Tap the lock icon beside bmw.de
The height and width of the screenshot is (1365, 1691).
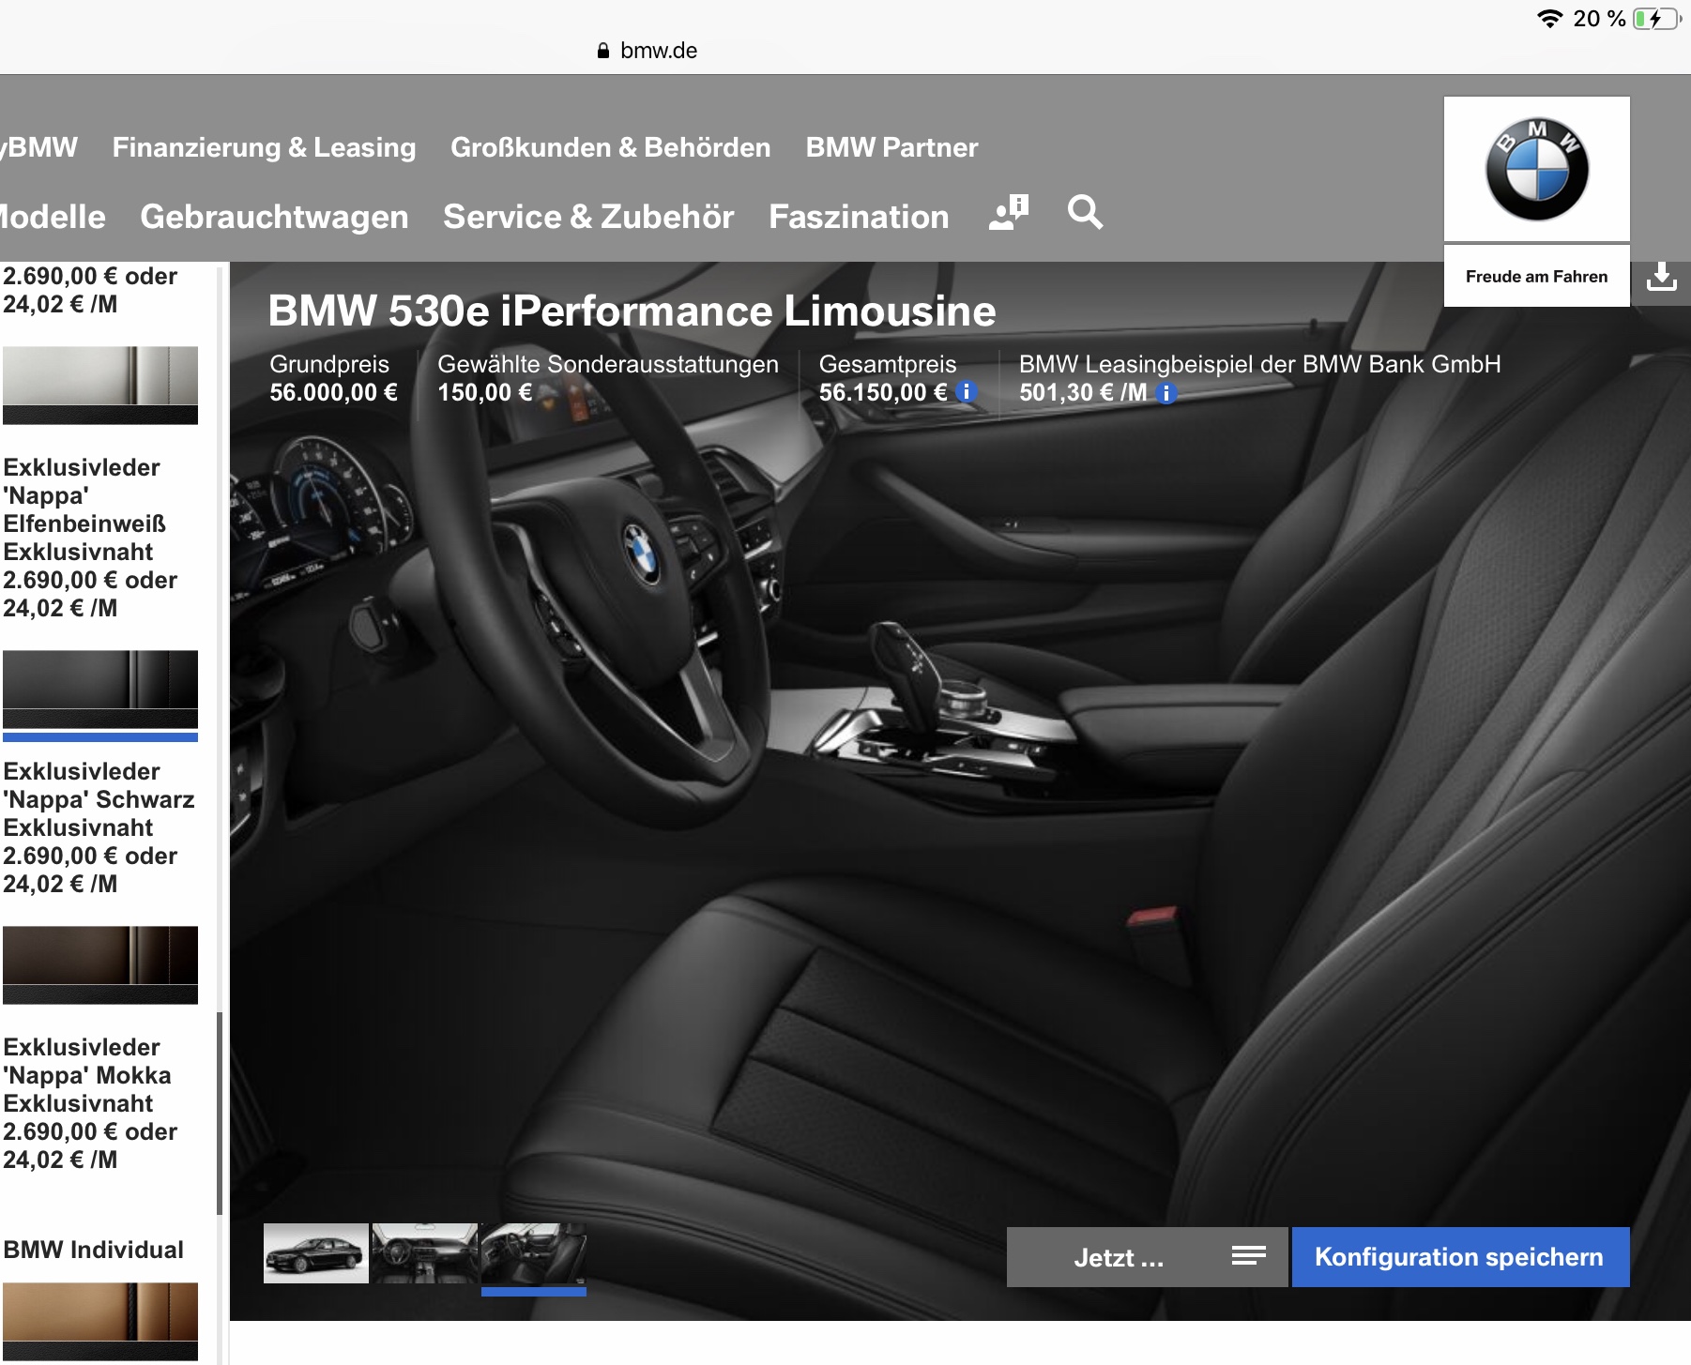[x=603, y=51]
